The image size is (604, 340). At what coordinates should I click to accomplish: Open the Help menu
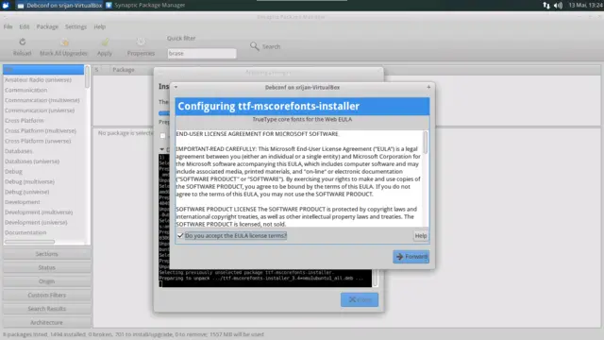tap(99, 26)
